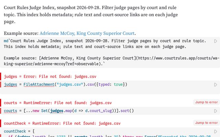Jump to error for the countCheck cell
The width and height of the screenshot is (220, 137).
[x=206, y=123]
